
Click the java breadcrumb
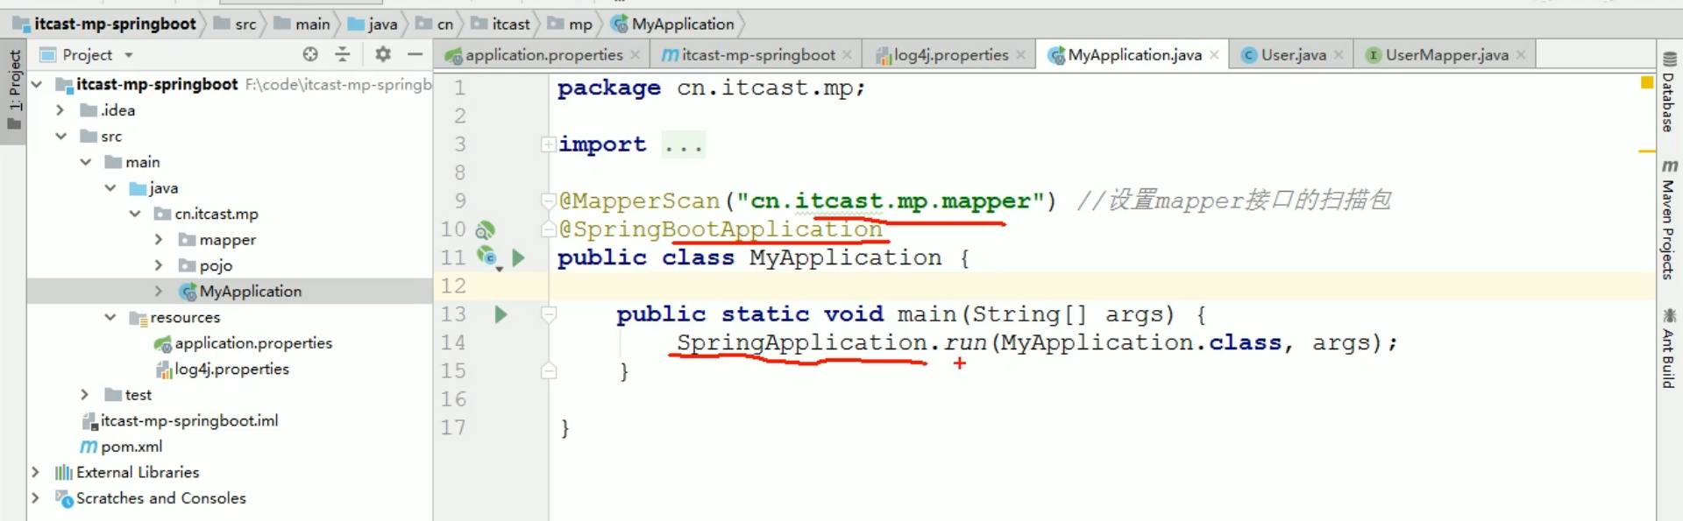373,24
